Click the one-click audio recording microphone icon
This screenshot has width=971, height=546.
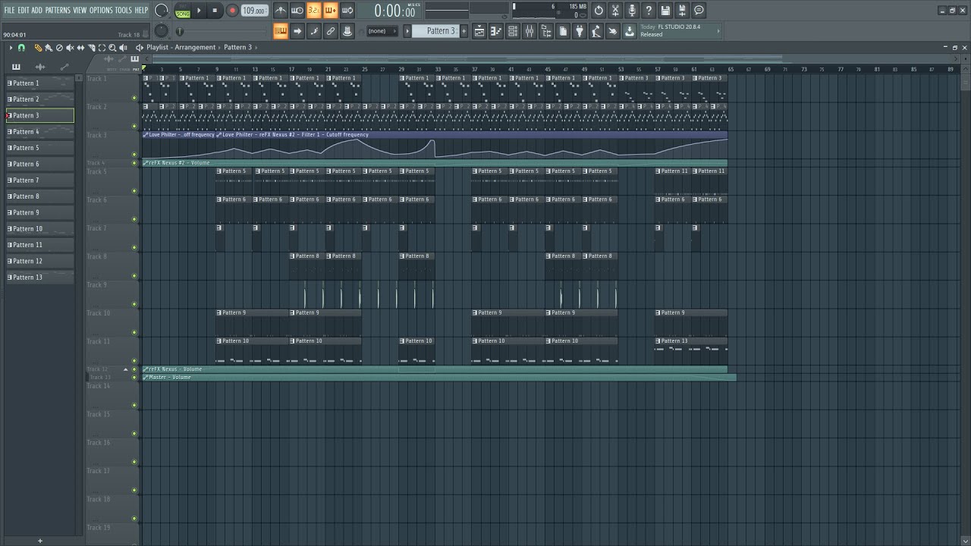tap(632, 11)
